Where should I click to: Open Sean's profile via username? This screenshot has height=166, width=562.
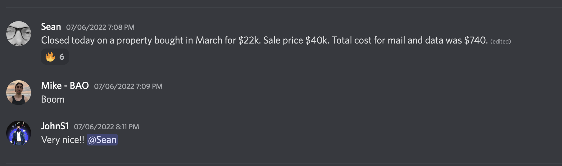51,27
